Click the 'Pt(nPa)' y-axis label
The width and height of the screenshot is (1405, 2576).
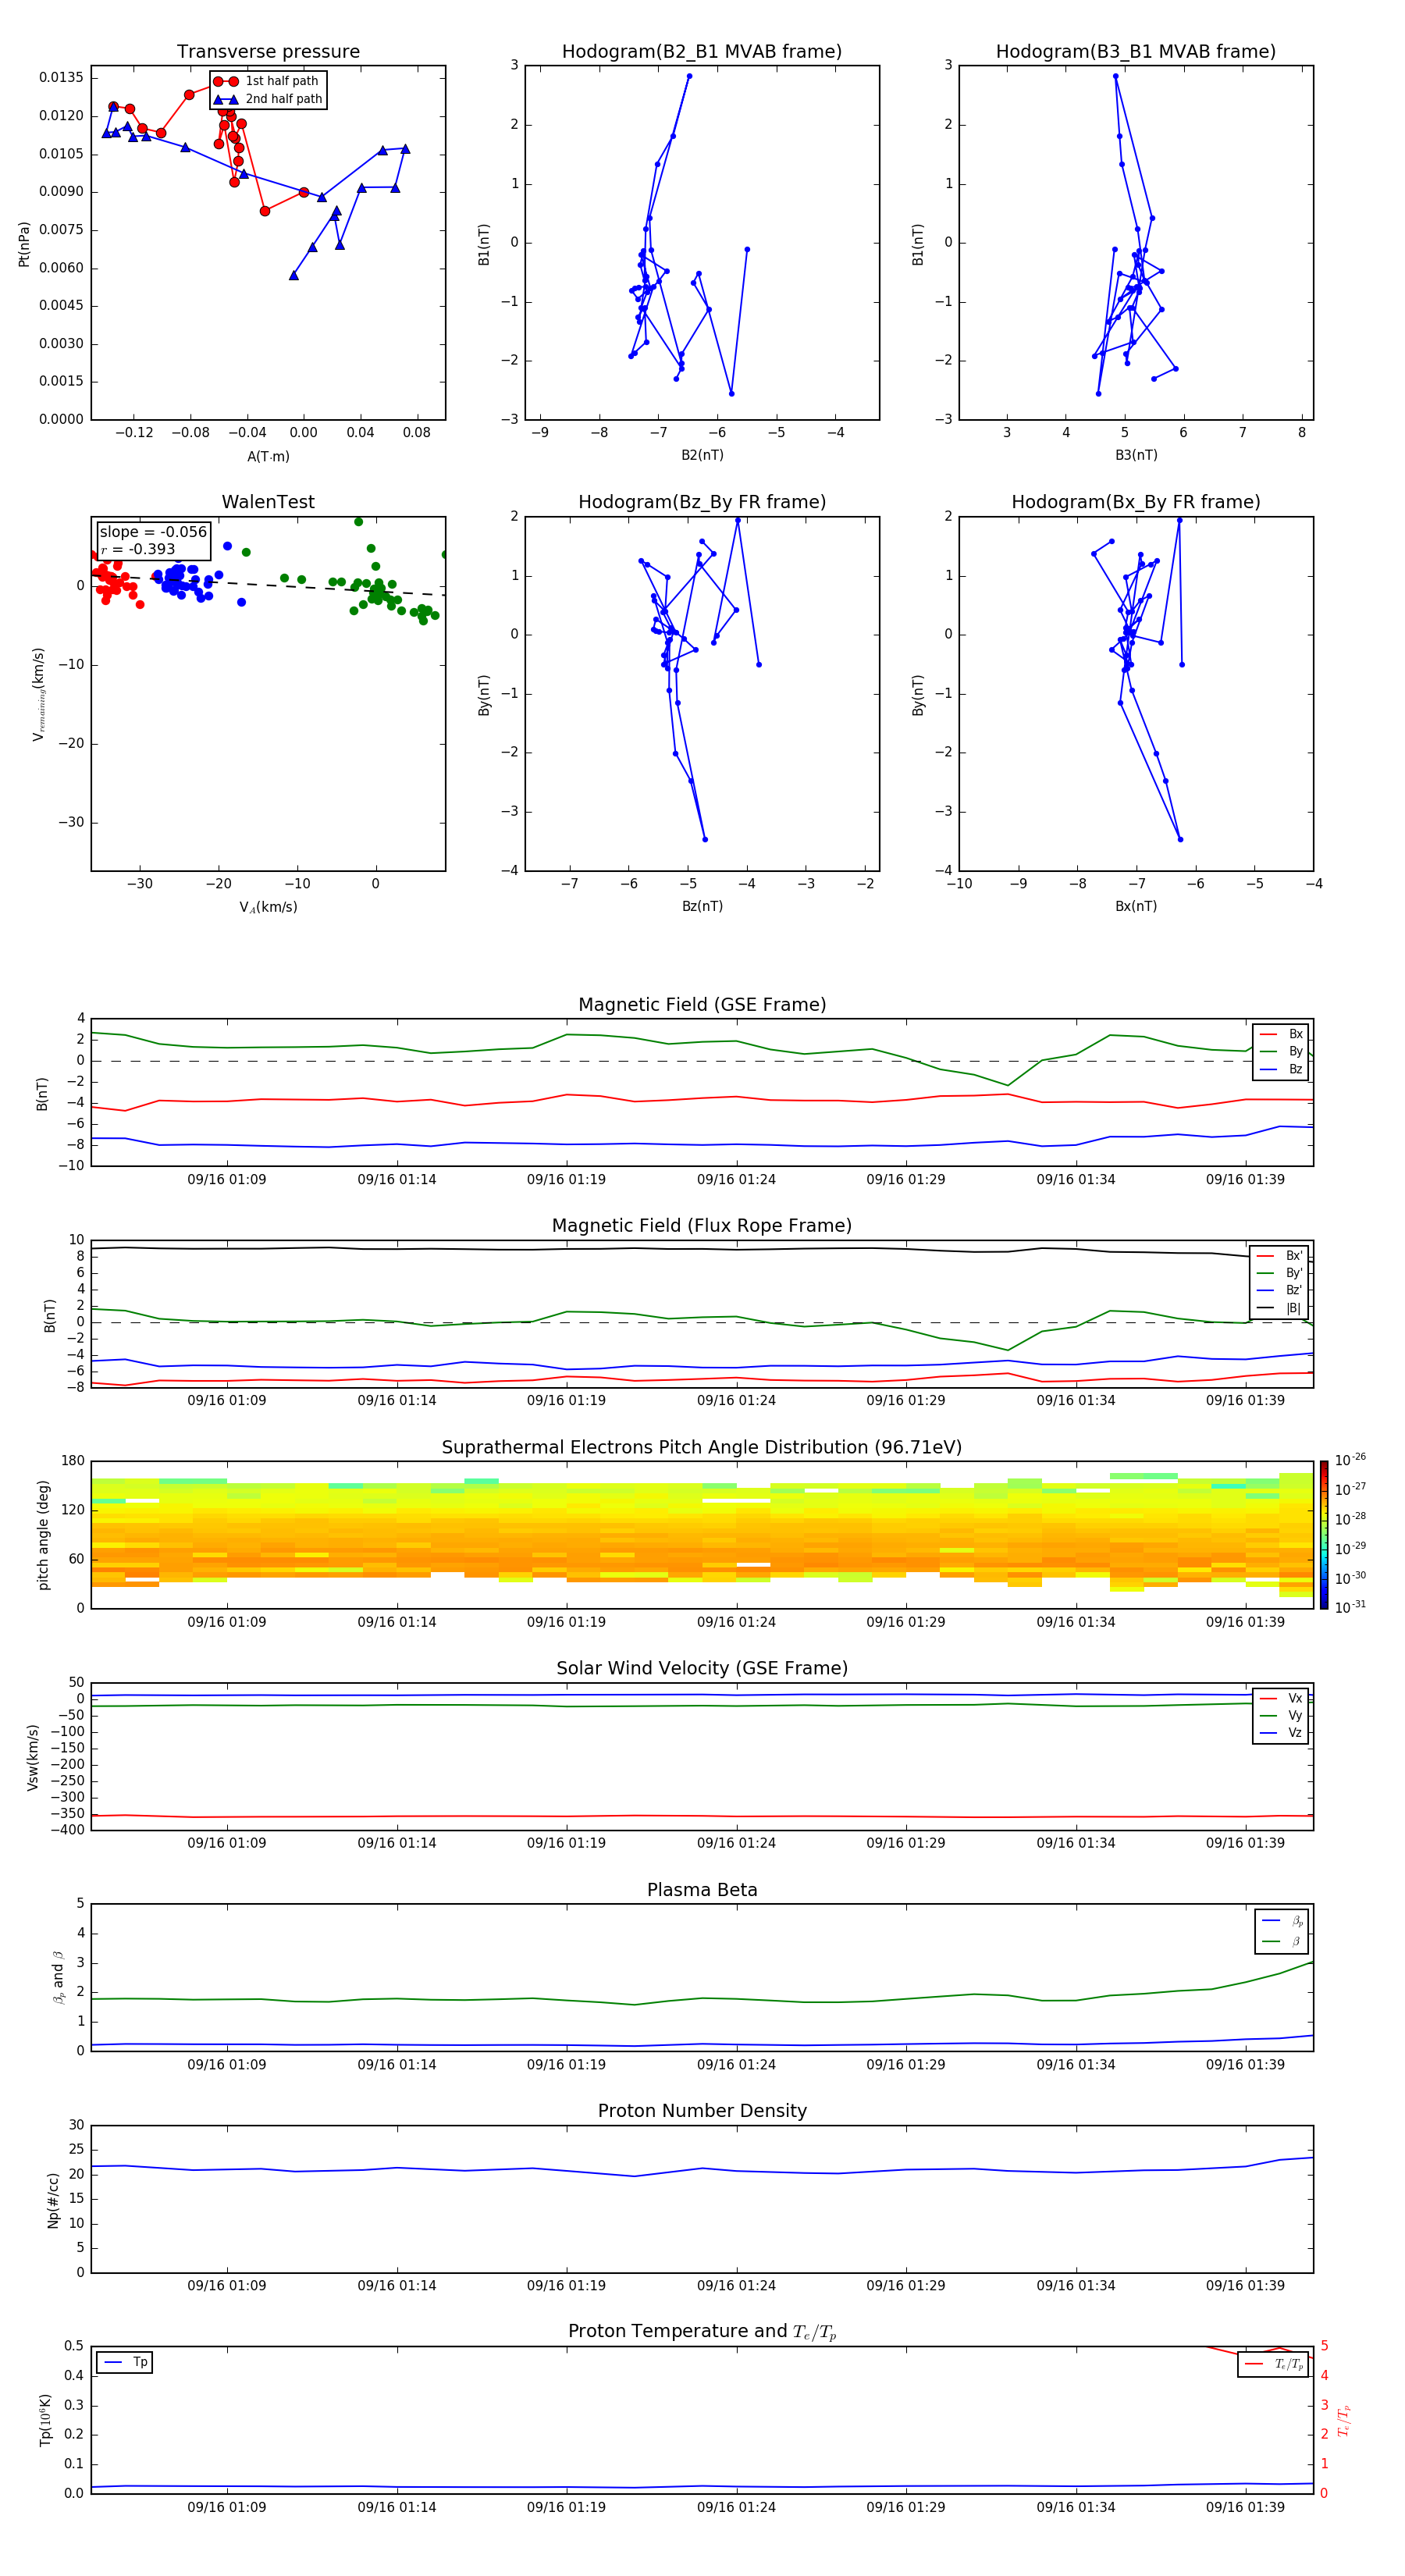click(x=24, y=244)
